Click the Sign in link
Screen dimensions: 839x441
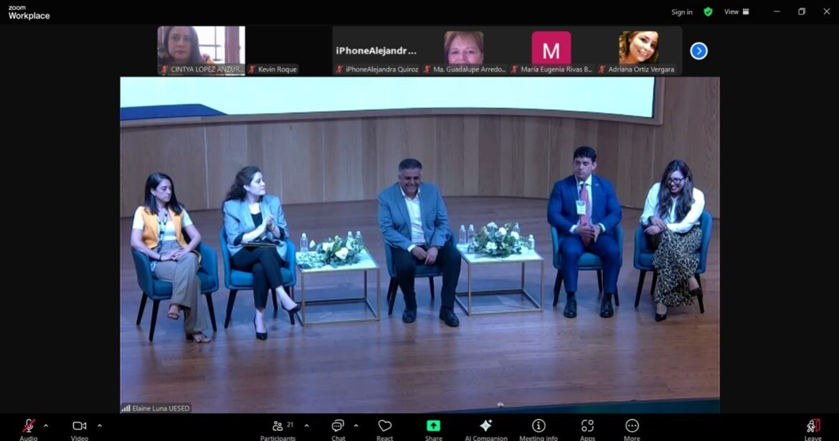(681, 12)
